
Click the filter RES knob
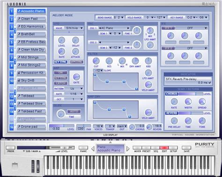pyautogui.click(x=109, y=61)
